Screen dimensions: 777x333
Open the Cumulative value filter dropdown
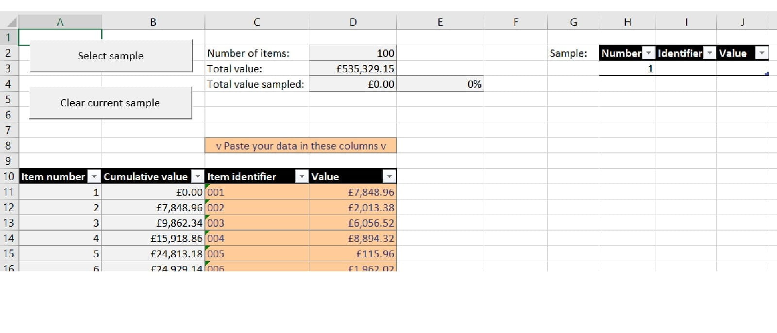coord(198,177)
